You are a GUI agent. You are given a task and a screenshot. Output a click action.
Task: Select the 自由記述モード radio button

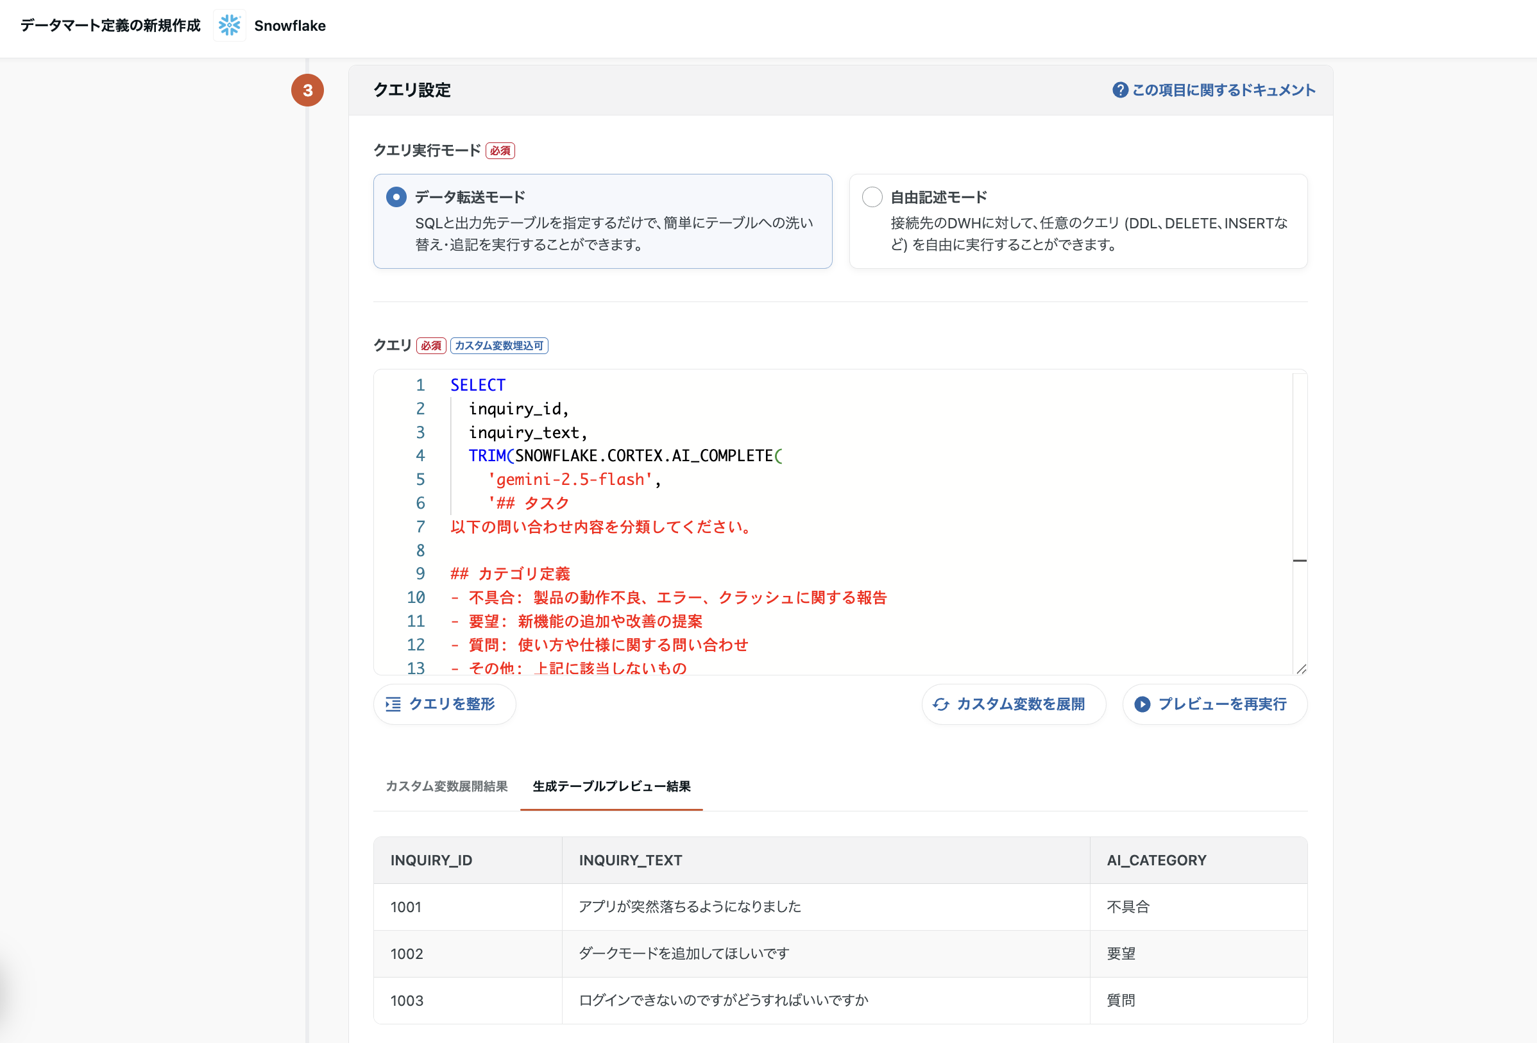point(872,196)
